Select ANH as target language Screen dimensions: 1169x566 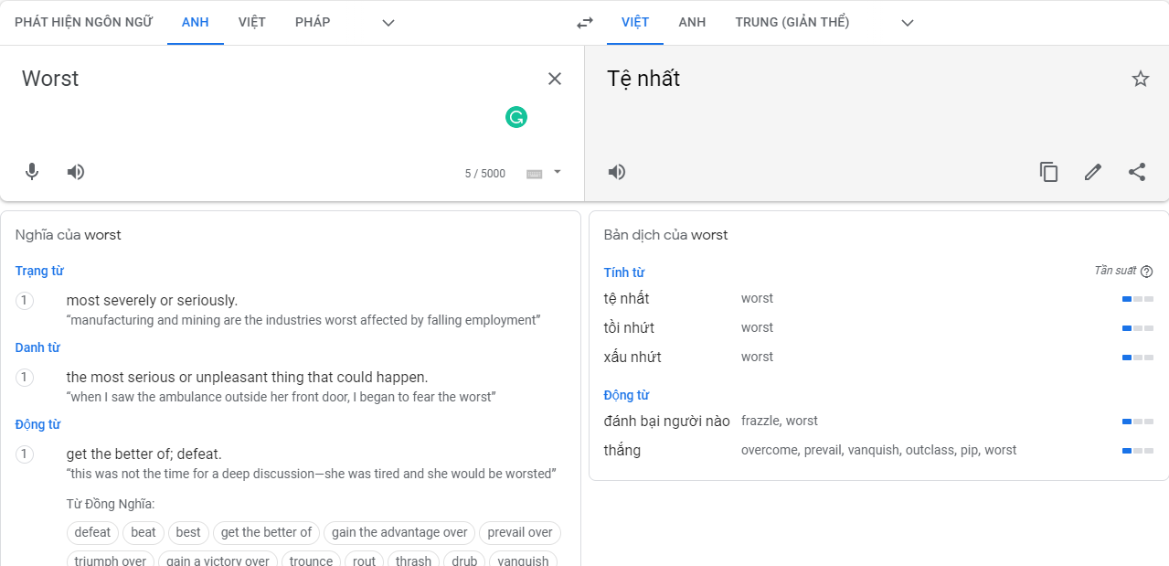pos(692,23)
